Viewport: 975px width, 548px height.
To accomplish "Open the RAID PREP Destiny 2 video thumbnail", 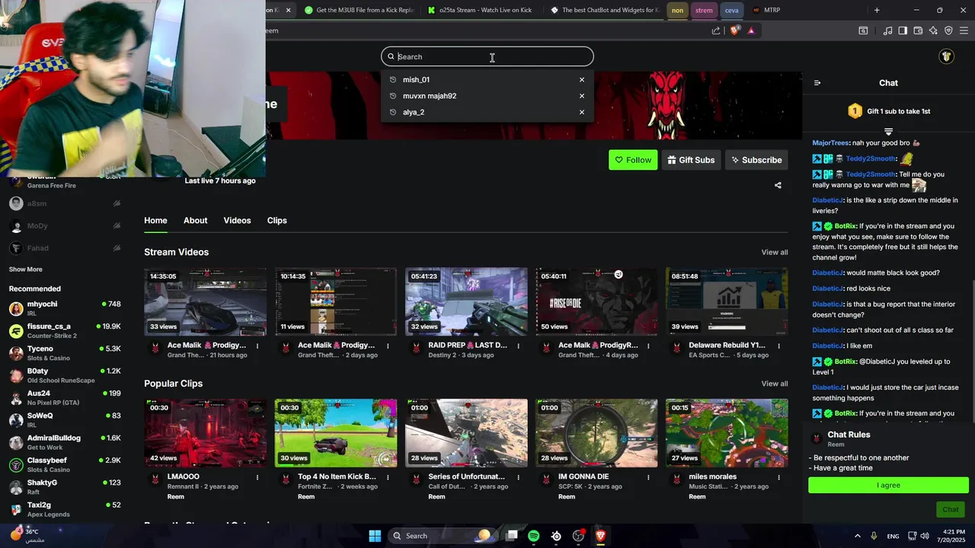I will point(466,301).
